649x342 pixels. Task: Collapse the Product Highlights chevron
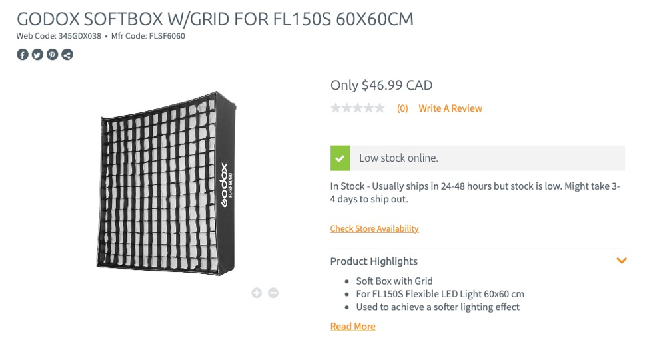(x=621, y=261)
